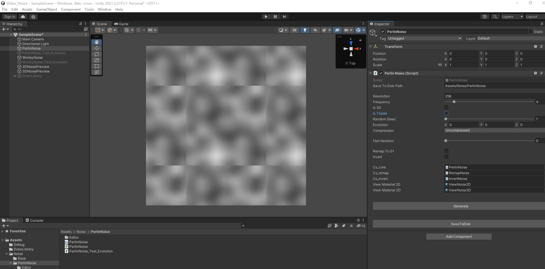Enable the Is Tilable checkbox
The image size is (545, 269).
tap(446, 113)
